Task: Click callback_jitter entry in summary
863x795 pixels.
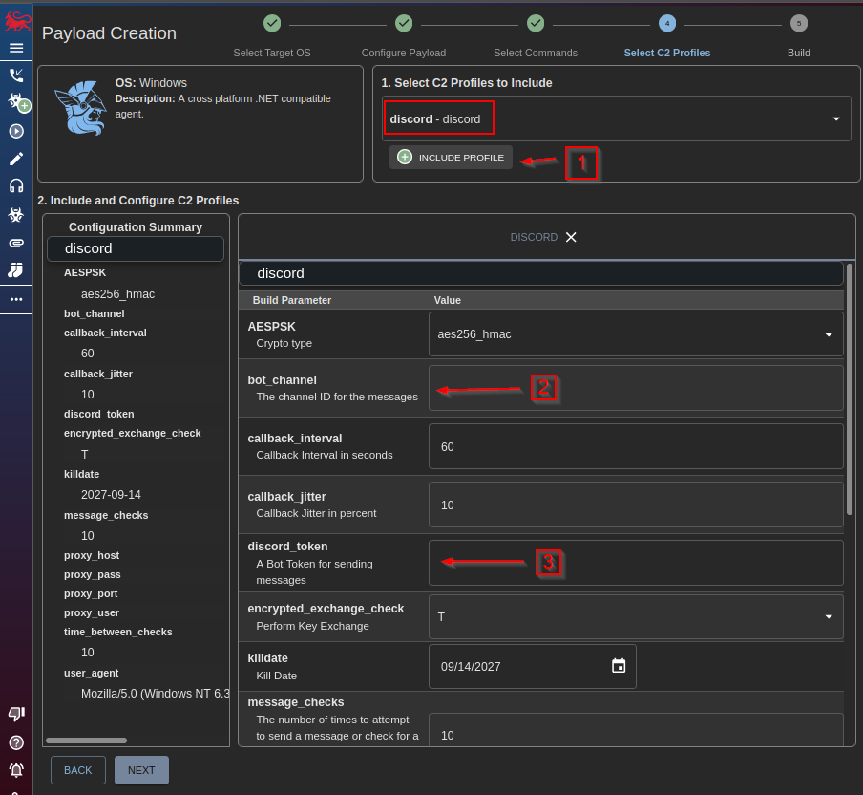Action: pos(98,374)
